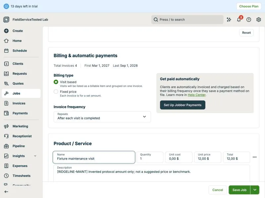This screenshot has height=198, width=265.
Task: Click the Description text area
Action: tap(152, 173)
